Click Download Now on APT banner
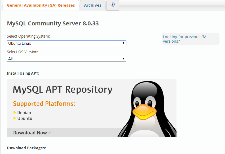Screen dimensions: 225x154 [32, 133]
